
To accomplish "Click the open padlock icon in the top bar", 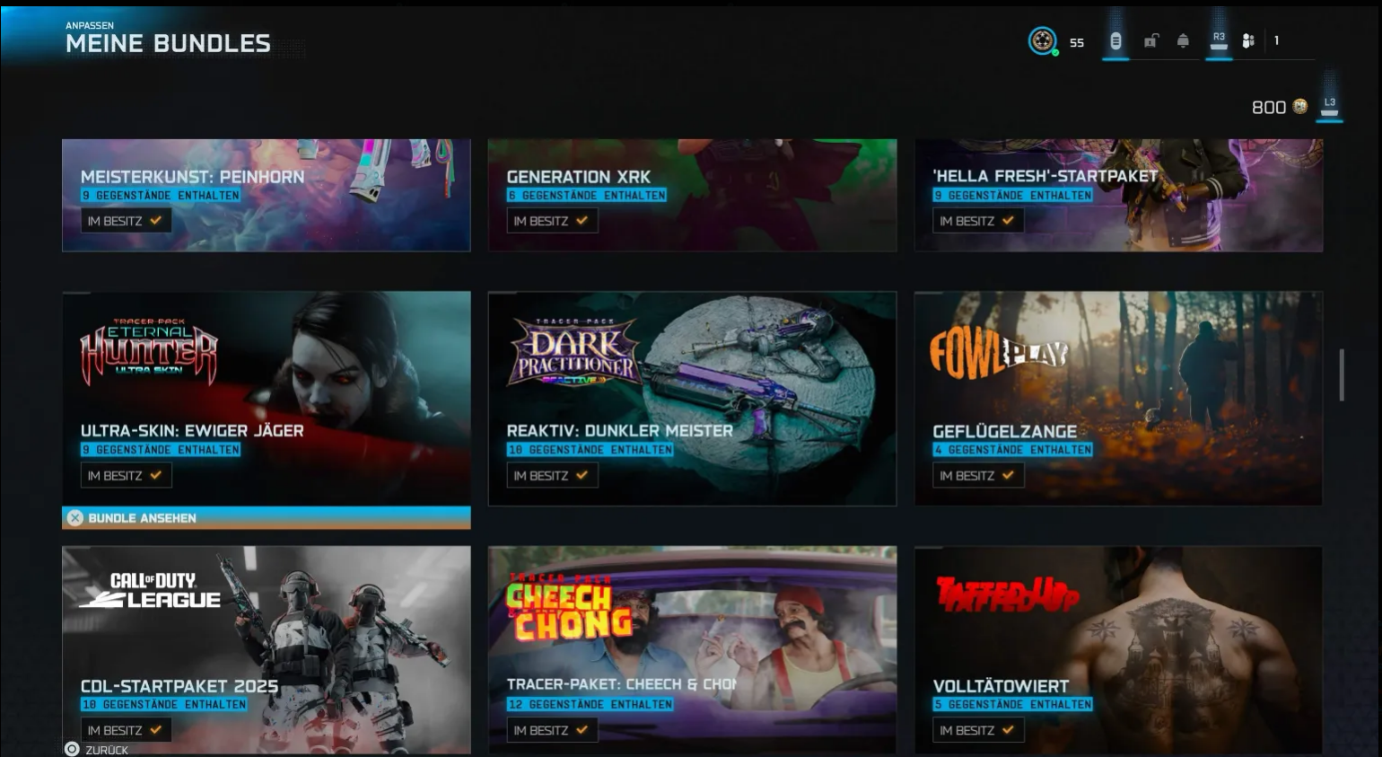I will pyautogui.click(x=1150, y=40).
